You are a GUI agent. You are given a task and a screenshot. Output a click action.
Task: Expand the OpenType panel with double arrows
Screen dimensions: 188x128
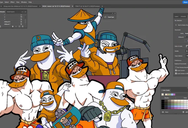pos(113,13)
